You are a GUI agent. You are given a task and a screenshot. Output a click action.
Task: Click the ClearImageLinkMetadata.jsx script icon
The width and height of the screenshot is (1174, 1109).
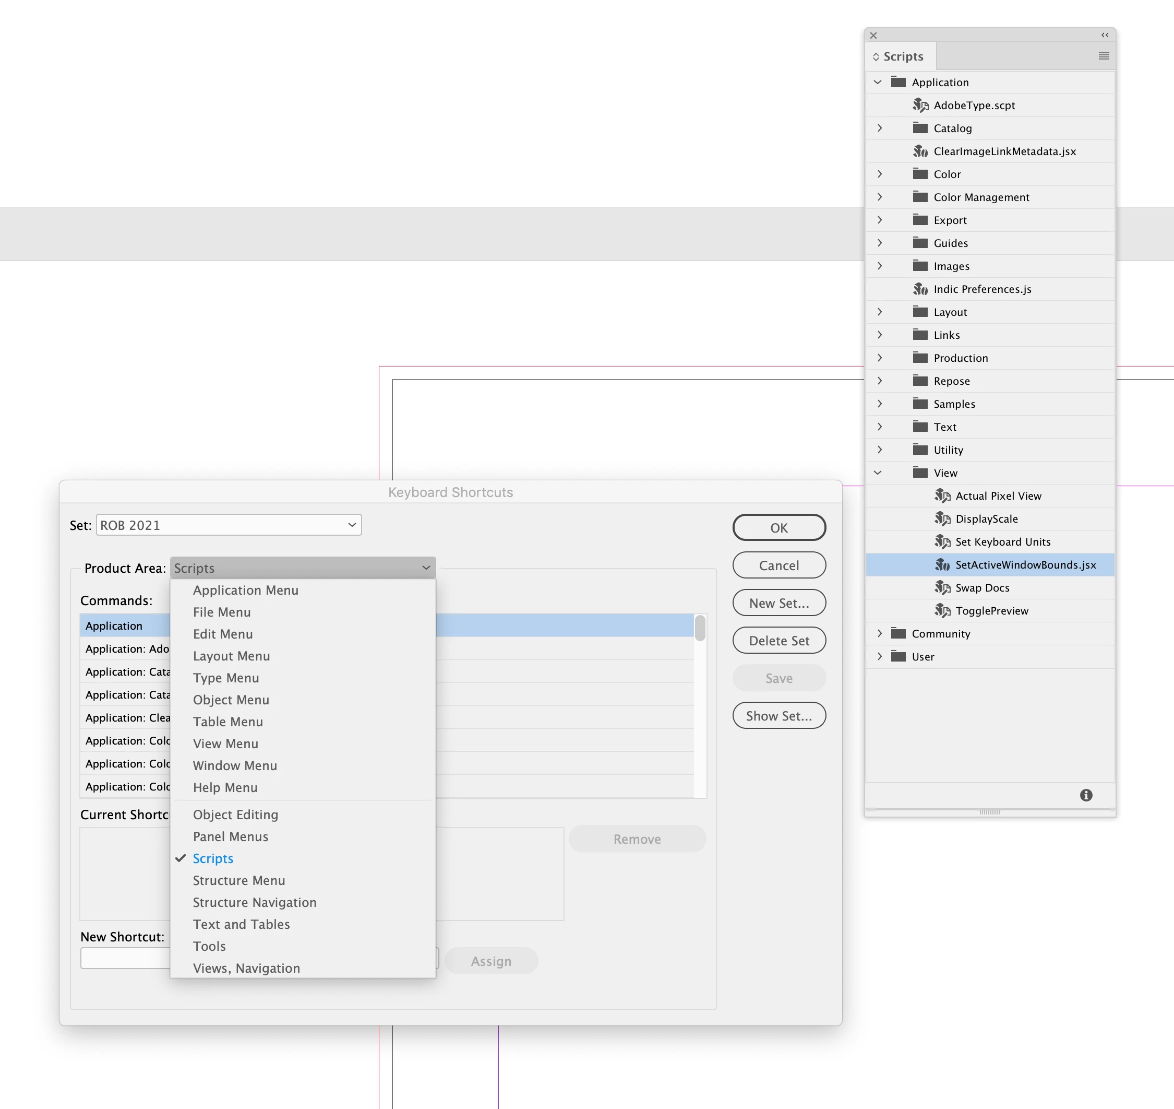[x=920, y=151]
